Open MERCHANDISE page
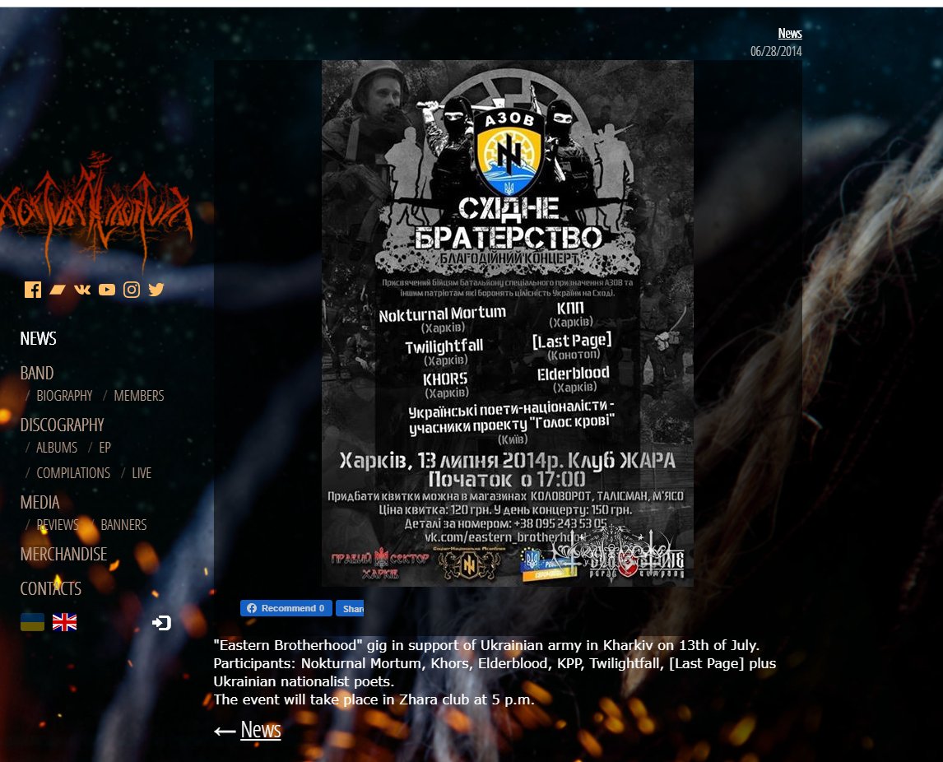This screenshot has width=943, height=762. click(x=63, y=554)
